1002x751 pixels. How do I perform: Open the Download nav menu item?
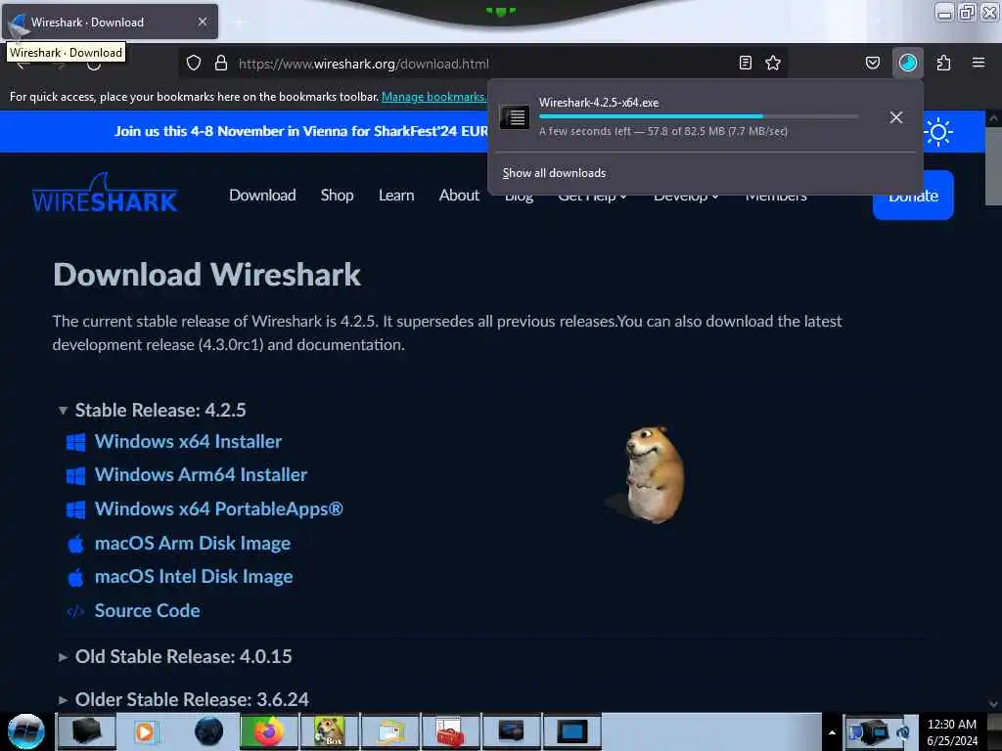262,196
